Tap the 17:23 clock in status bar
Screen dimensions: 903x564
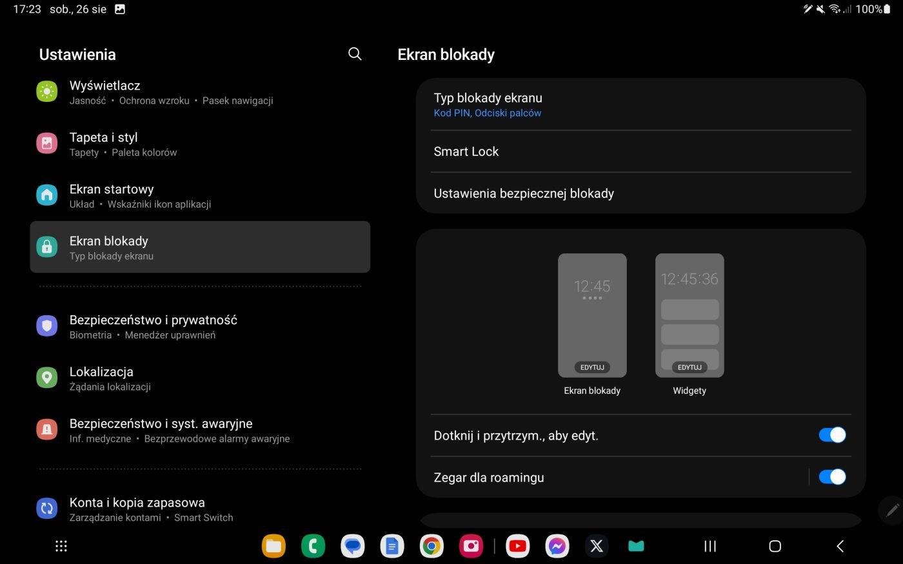[x=27, y=9]
